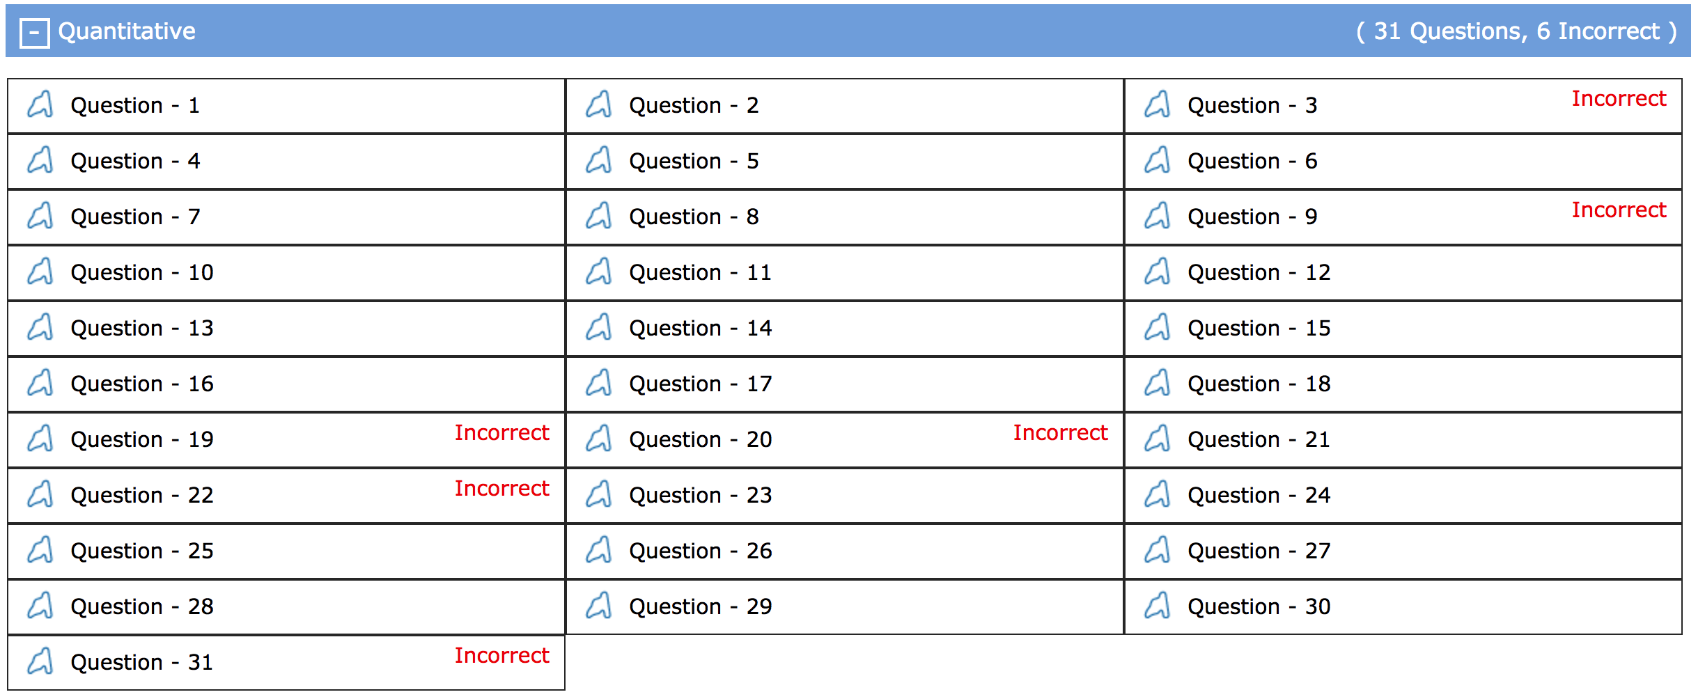Click the Incorrect label on Question - 22
Screen dimensions: 1705x699
(502, 488)
